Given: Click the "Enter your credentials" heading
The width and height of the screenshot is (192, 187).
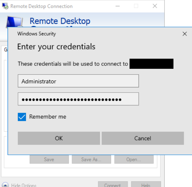Looking at the screenshot, I should tap(56, 47).
